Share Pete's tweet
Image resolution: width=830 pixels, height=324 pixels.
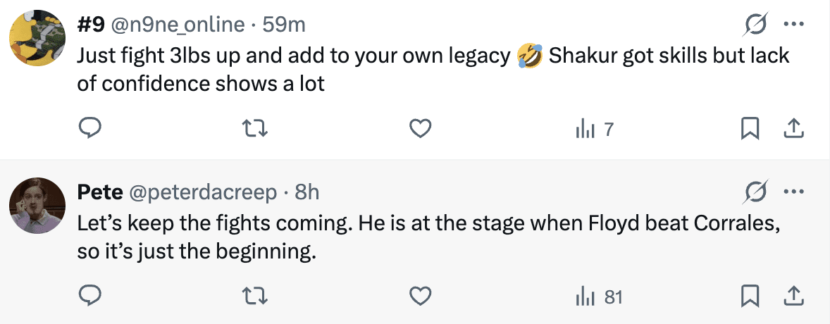[x=793, y=297]
